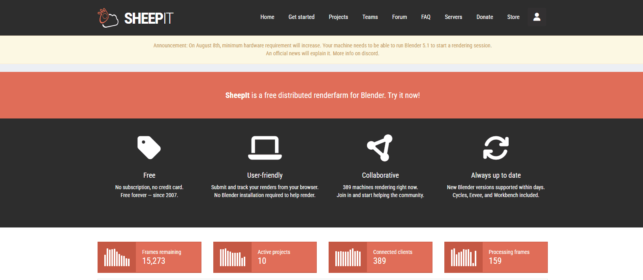Open the FAQ page
This screenshot has width=643, height=280.
point(426,17)
